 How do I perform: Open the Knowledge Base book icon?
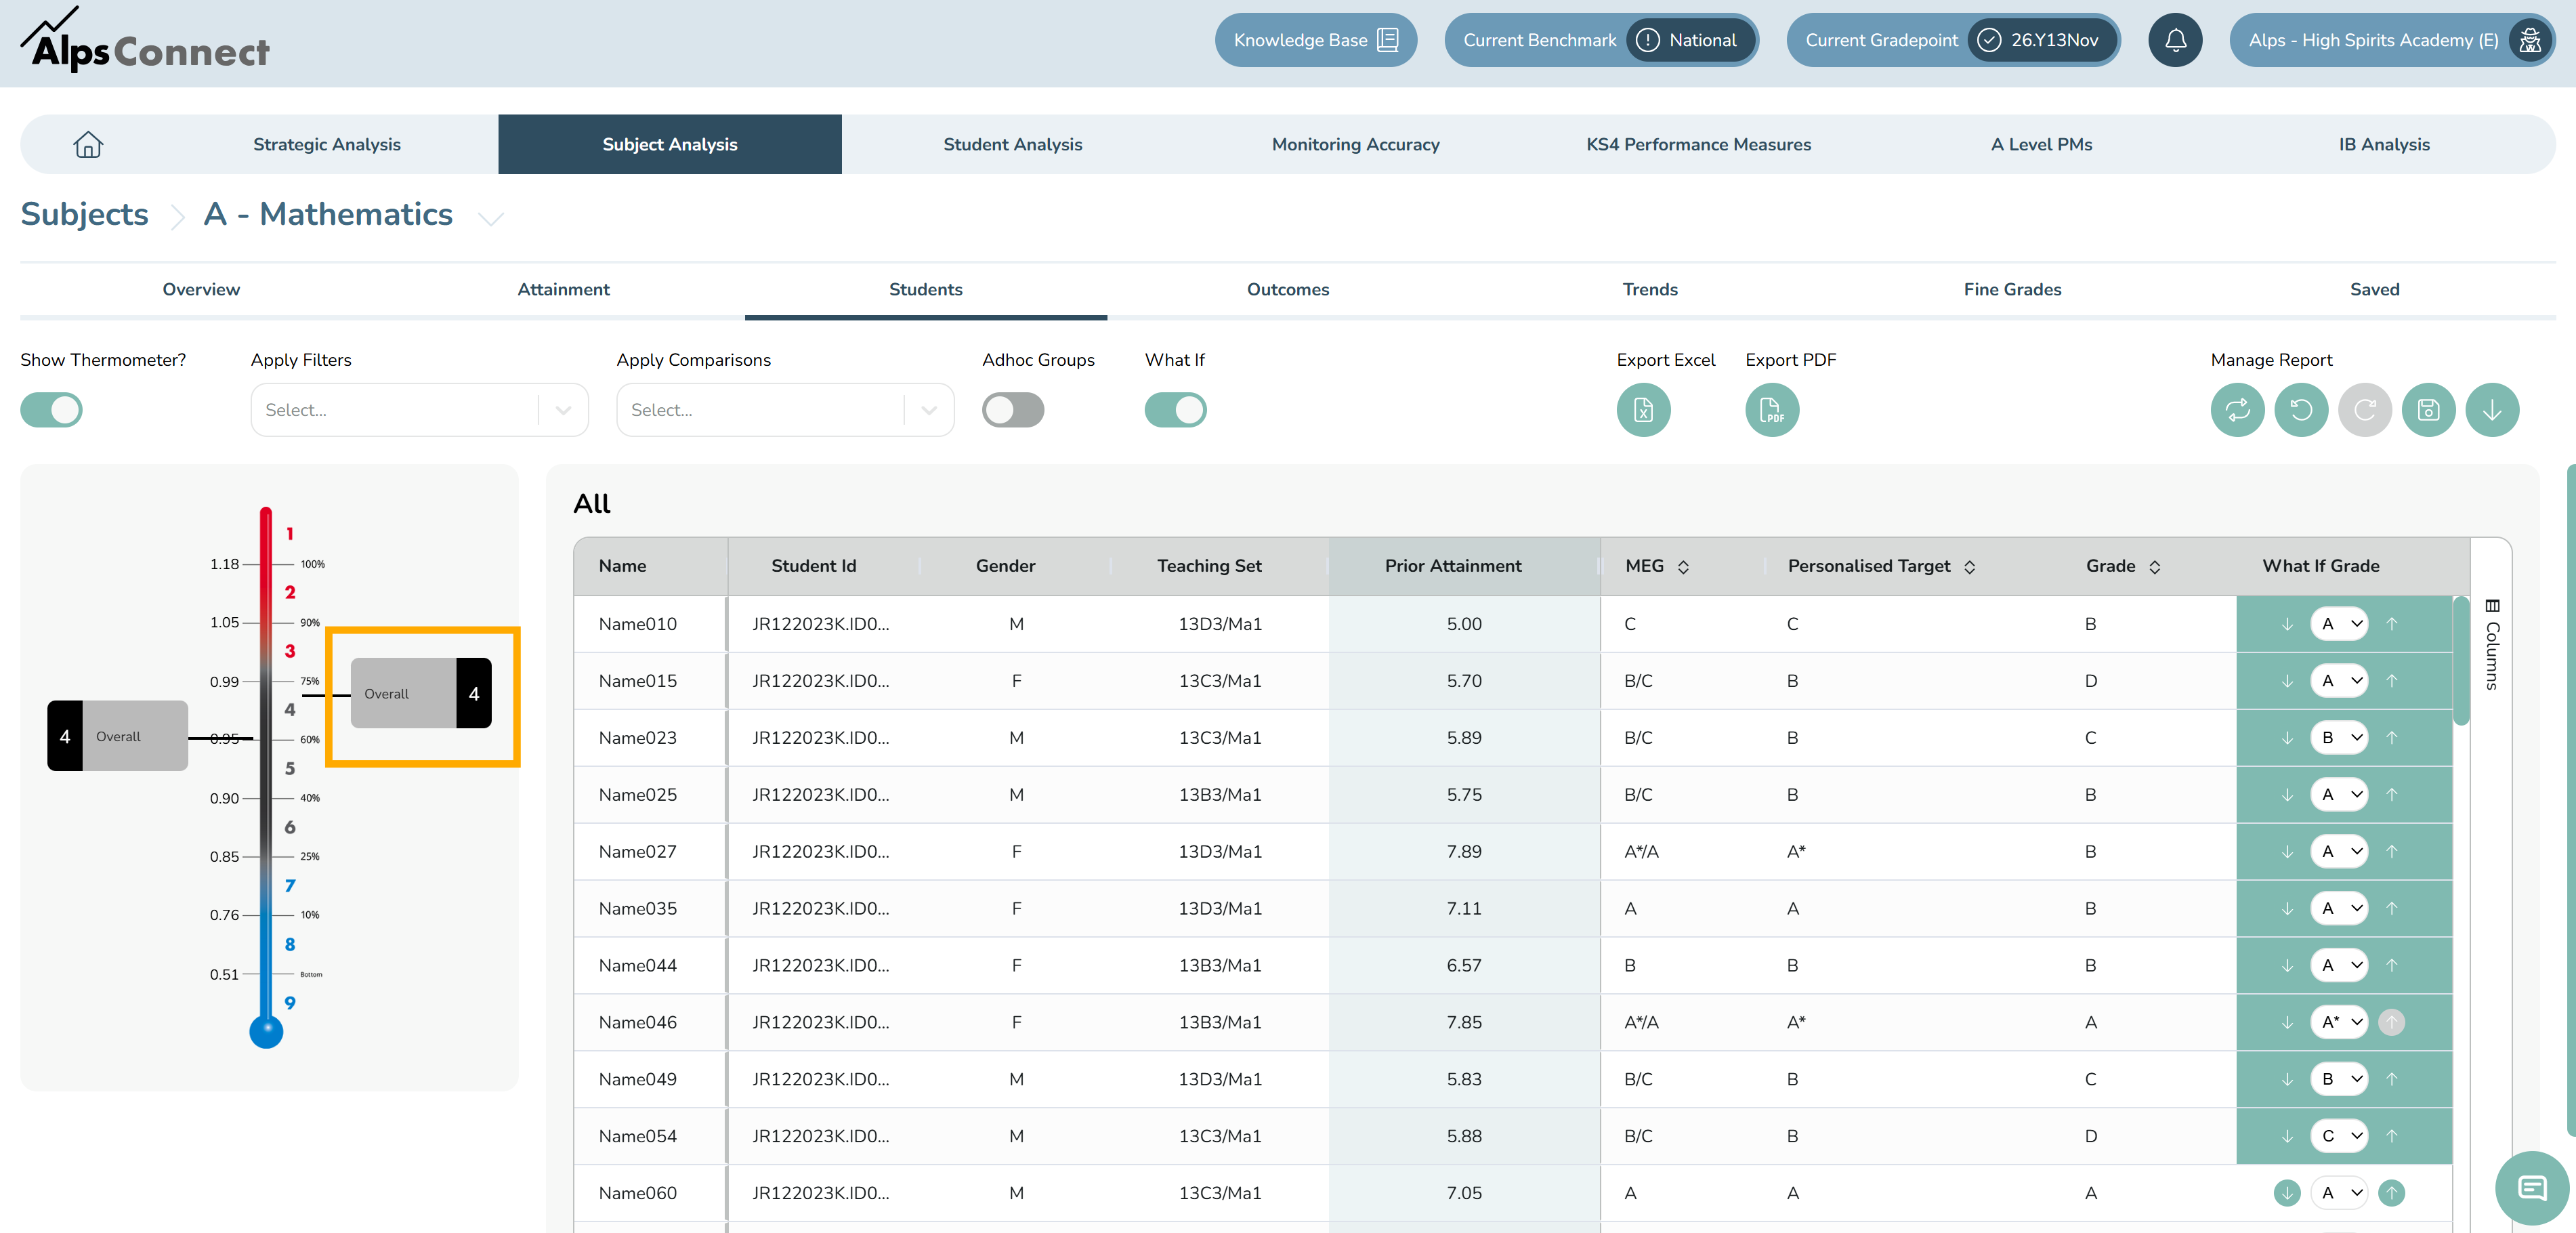(1388, 40)
